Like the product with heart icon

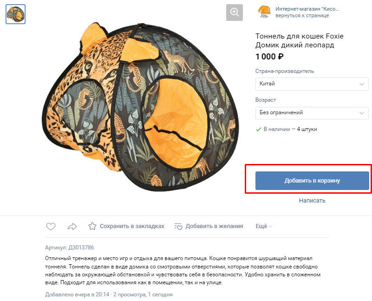point(51,227)
